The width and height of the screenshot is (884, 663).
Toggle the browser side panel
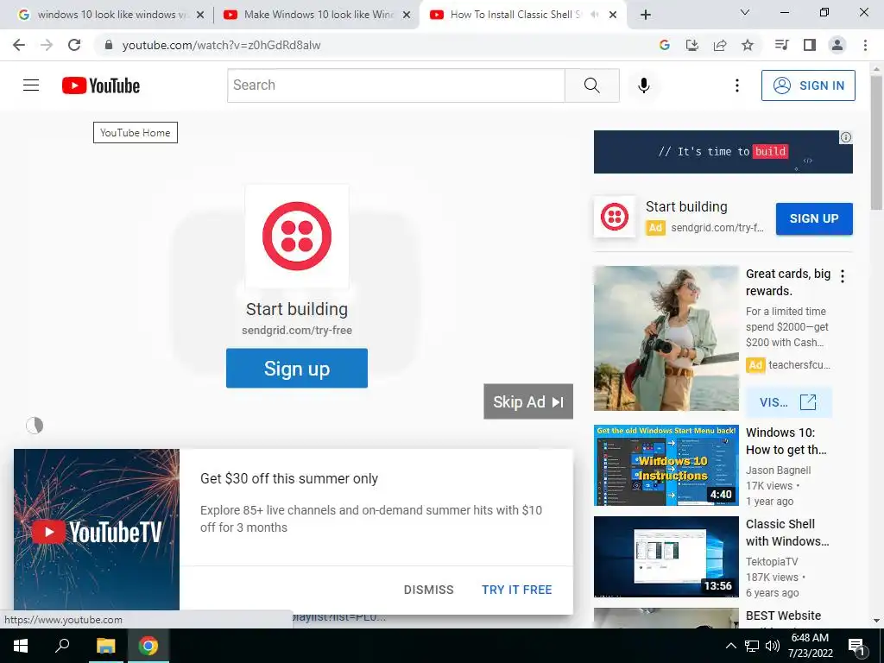[x=810, y=45]
